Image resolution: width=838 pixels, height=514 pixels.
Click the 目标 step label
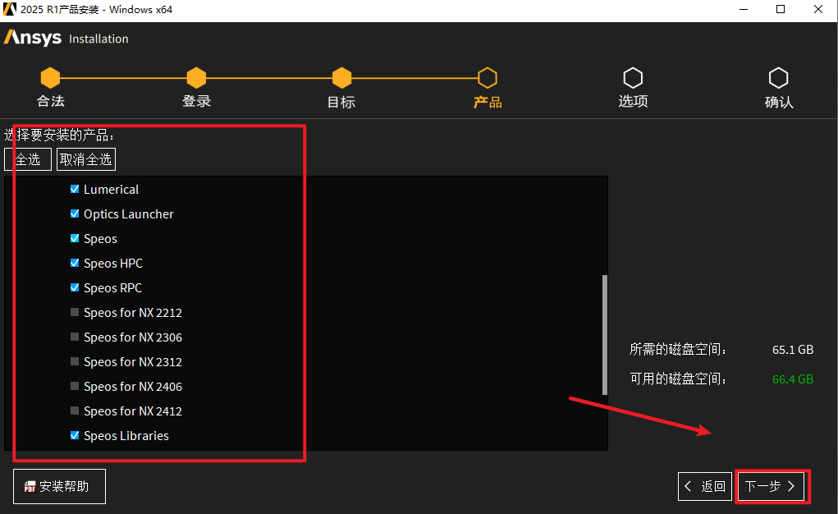pos(341,102)
